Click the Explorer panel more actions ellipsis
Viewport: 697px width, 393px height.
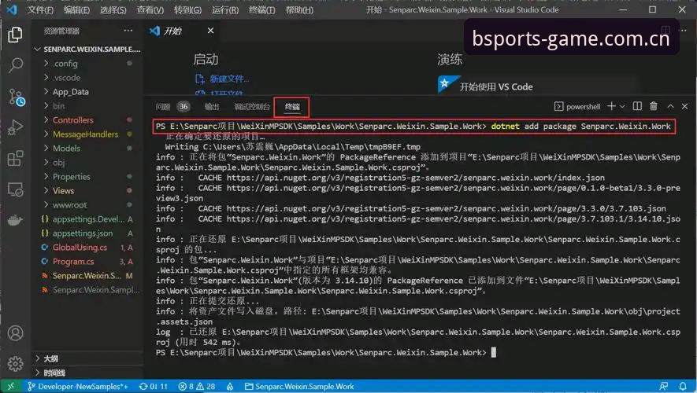pyautogui.click(x=128, y=30)
